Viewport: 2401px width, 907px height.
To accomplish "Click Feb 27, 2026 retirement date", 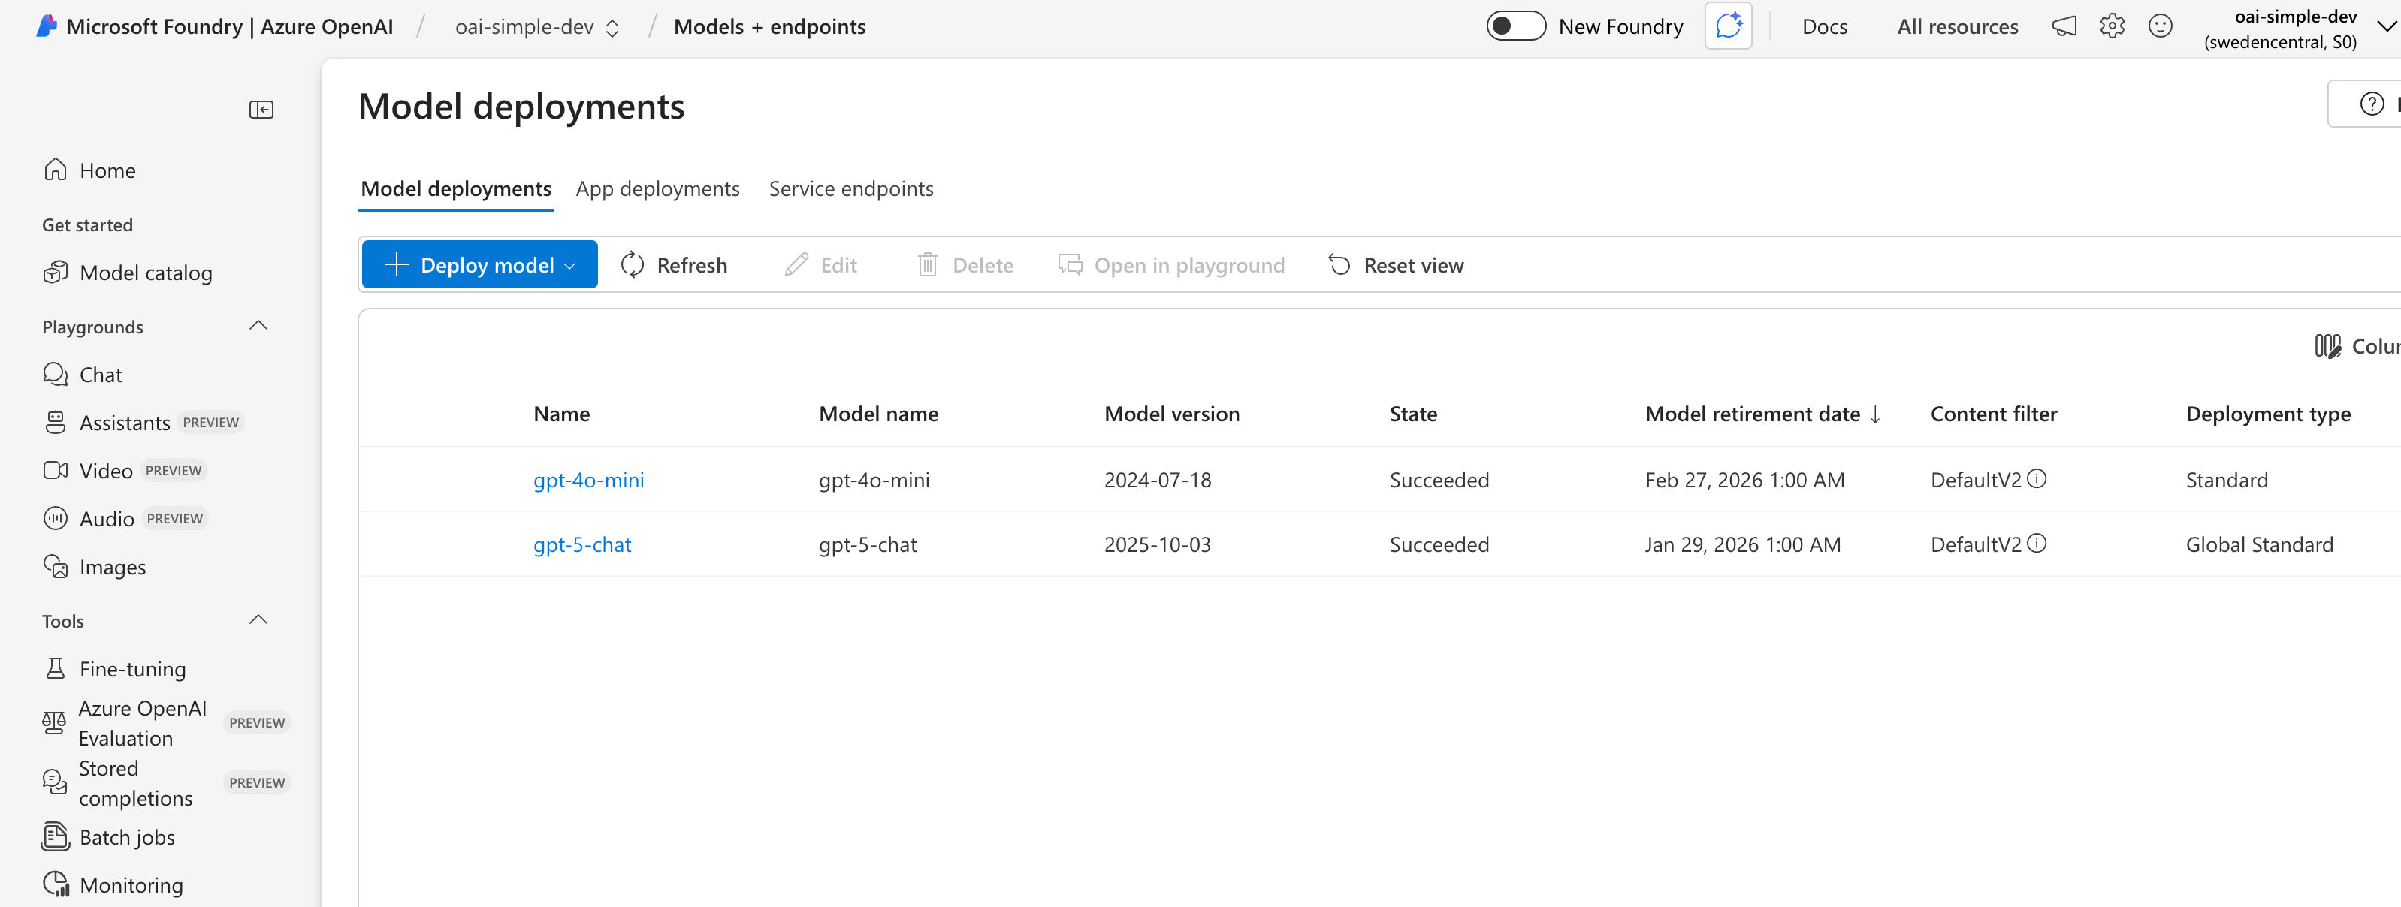I will pyautogui.click(x=1744, y=480).
